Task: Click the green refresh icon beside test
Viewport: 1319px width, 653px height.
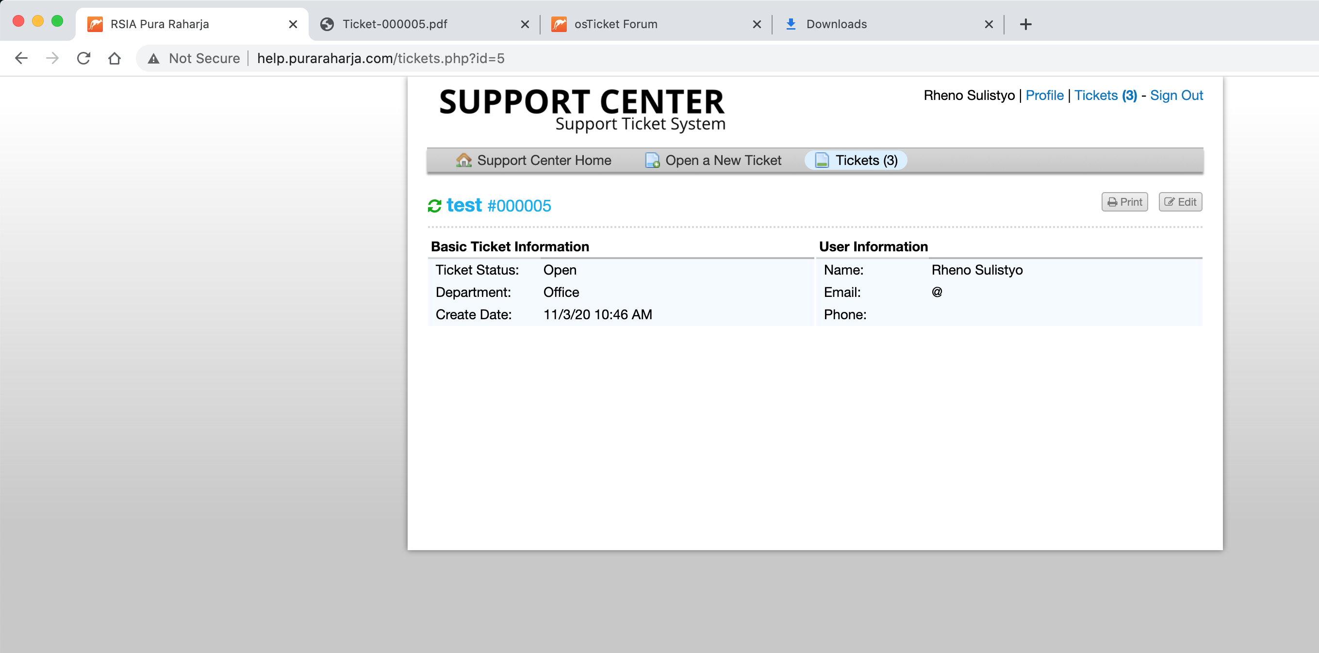Action: (x=434, y=206)
